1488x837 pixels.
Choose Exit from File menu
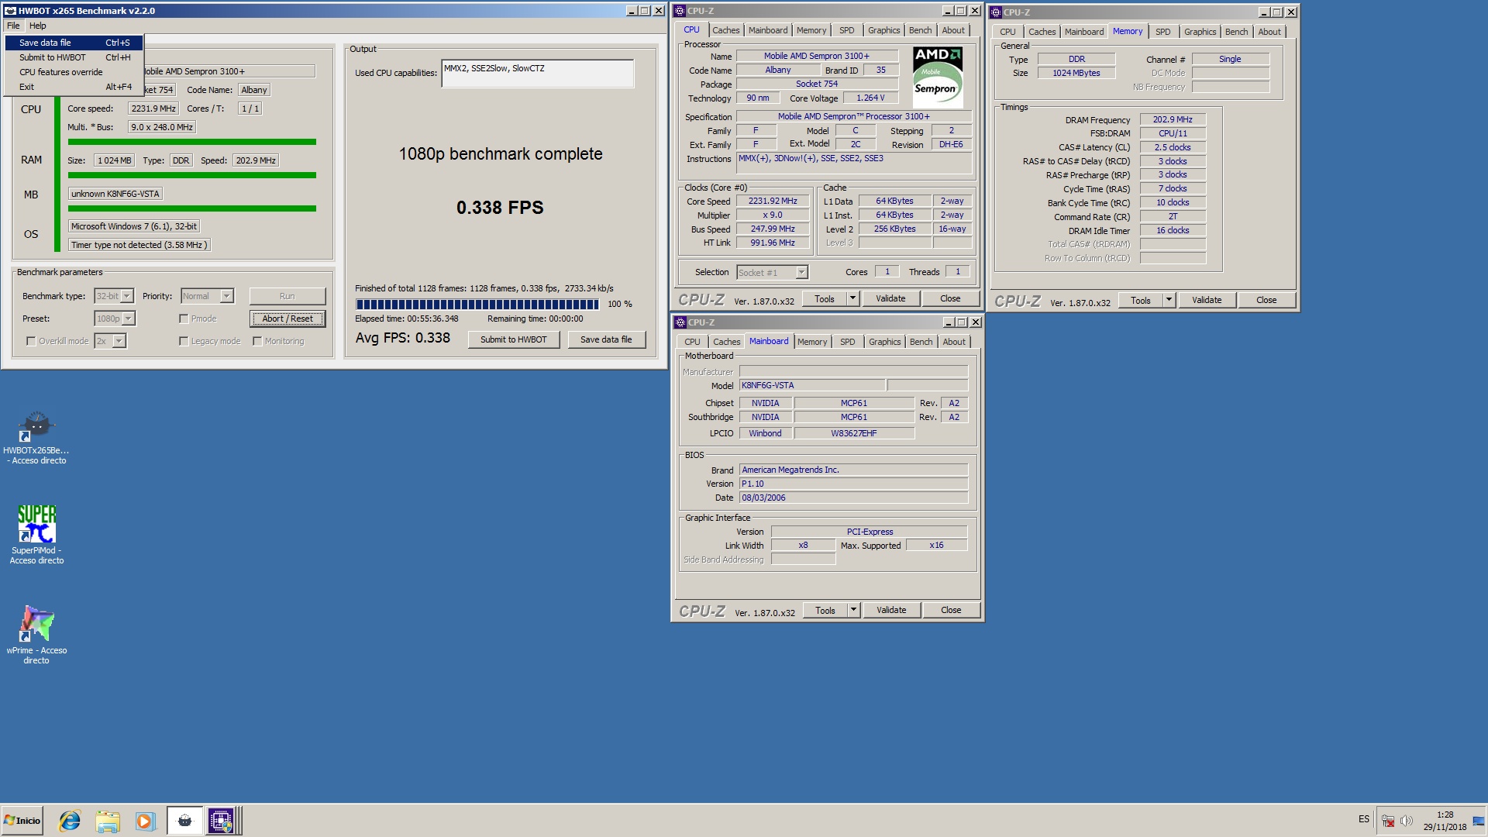[74, 87]
